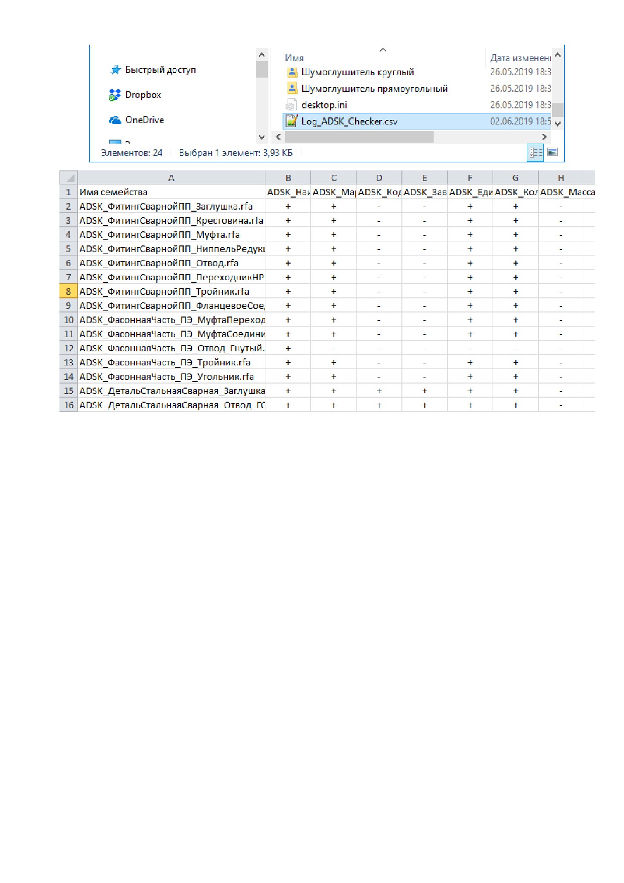The height and width of the screenshot is (883, 624).
Task: Open folder Шумоглушитель круглый
Action: click(x=358, y=72)
